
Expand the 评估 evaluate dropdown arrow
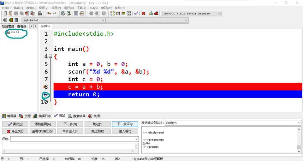pyautogui.click(x=137, y=139)
